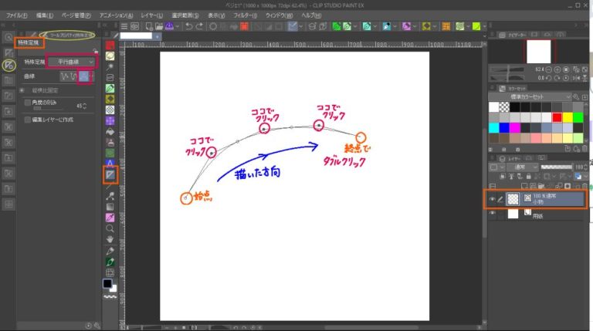Select the magnifier zoom tool in the toolbar
This screenshot has width=593, height=331.
(110, 228)
